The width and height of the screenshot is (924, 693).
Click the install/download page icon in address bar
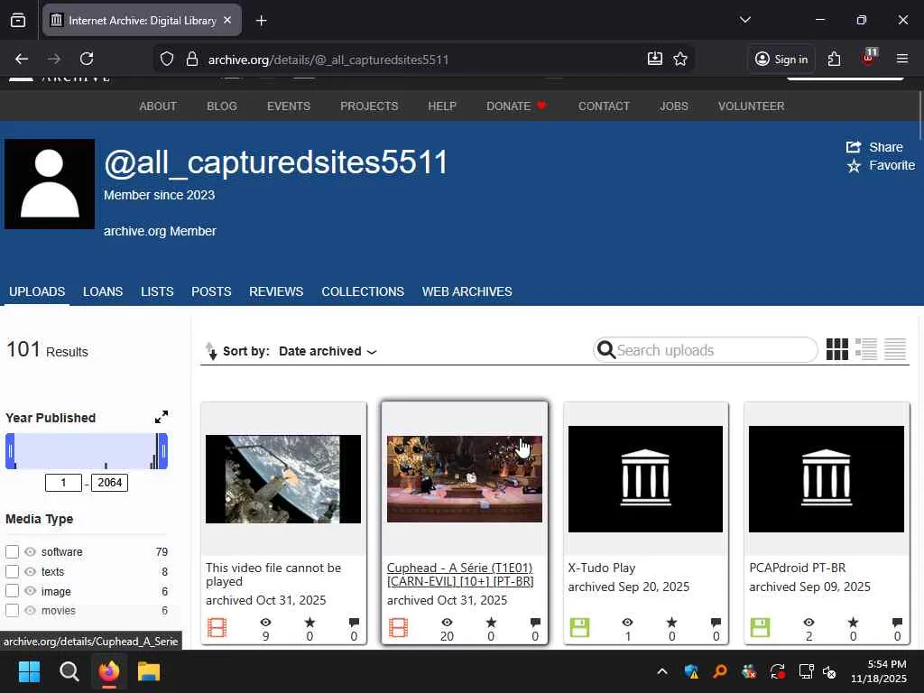click(655, 59)
